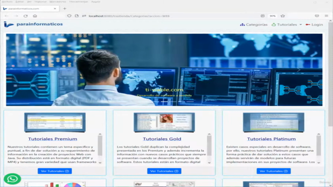Image resolution: width=333 pixels, height=187 pixels.
Task: Show the previous carousel slide
Action: point(30,70)
